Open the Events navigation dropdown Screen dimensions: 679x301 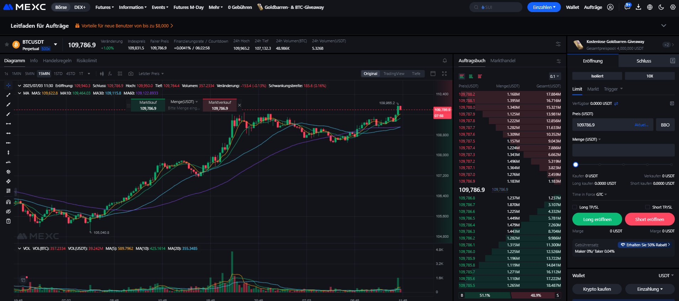[x=160, y=7]
